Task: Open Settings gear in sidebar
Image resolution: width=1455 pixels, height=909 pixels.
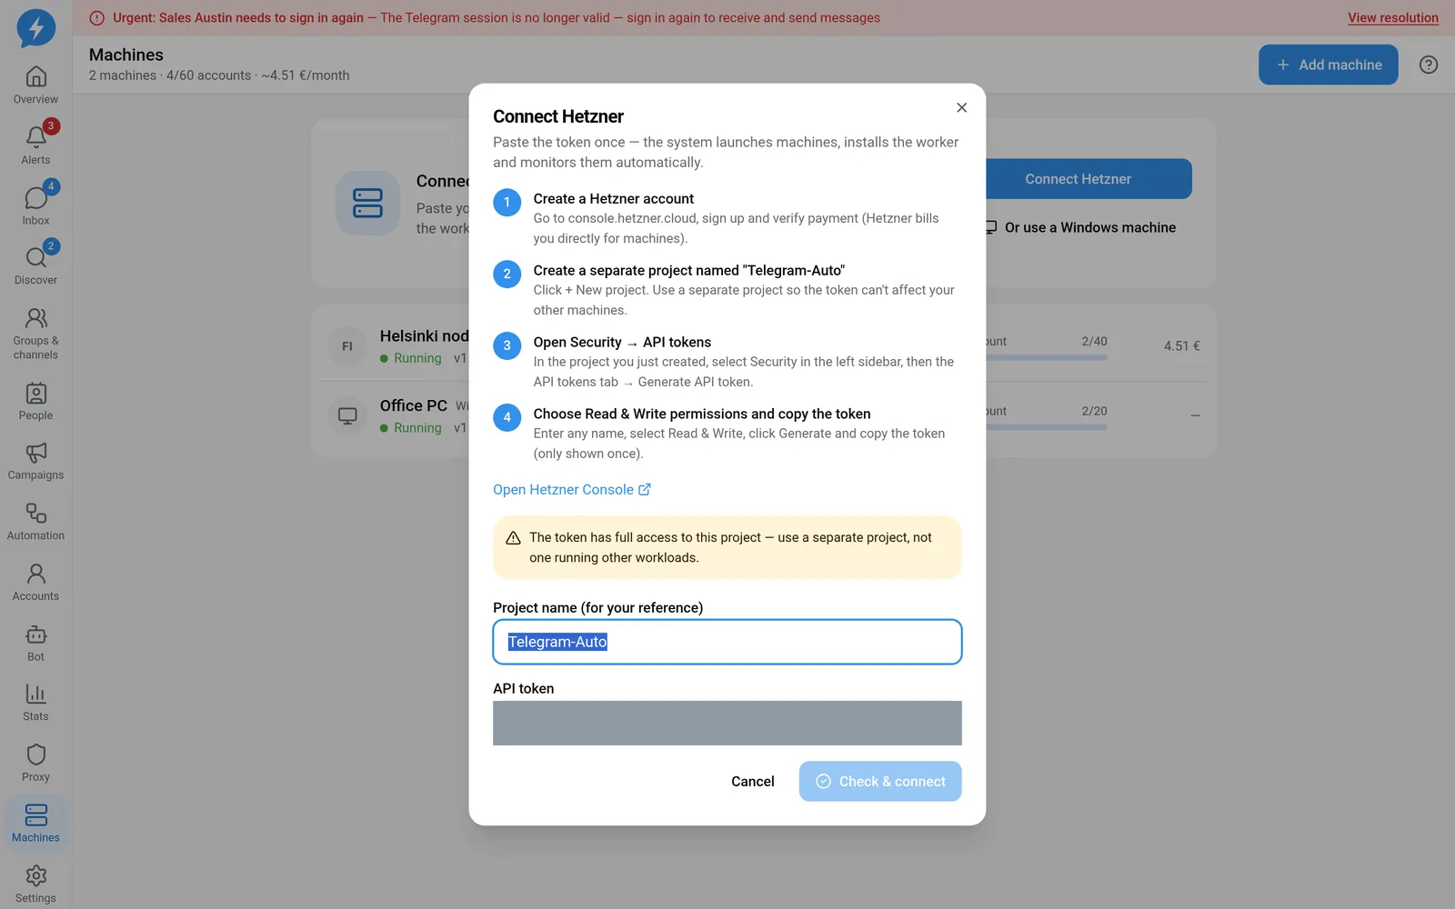Action: pos(35,884)
